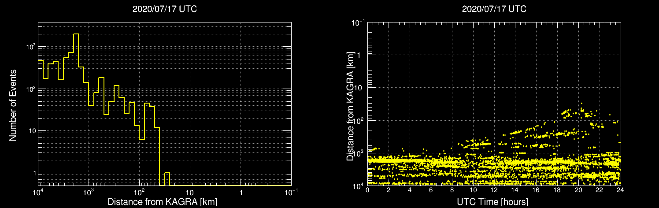Click the 10^-1 tick label on the histogram x-axis
Image resolution: width=659 pixels, height=208 pixels.
click(x=291, y=193)
